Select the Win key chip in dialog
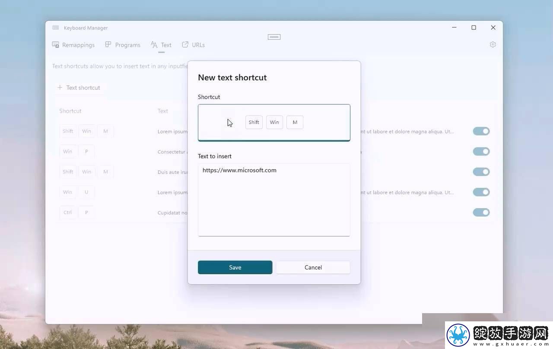 click(x=274, y=122)
